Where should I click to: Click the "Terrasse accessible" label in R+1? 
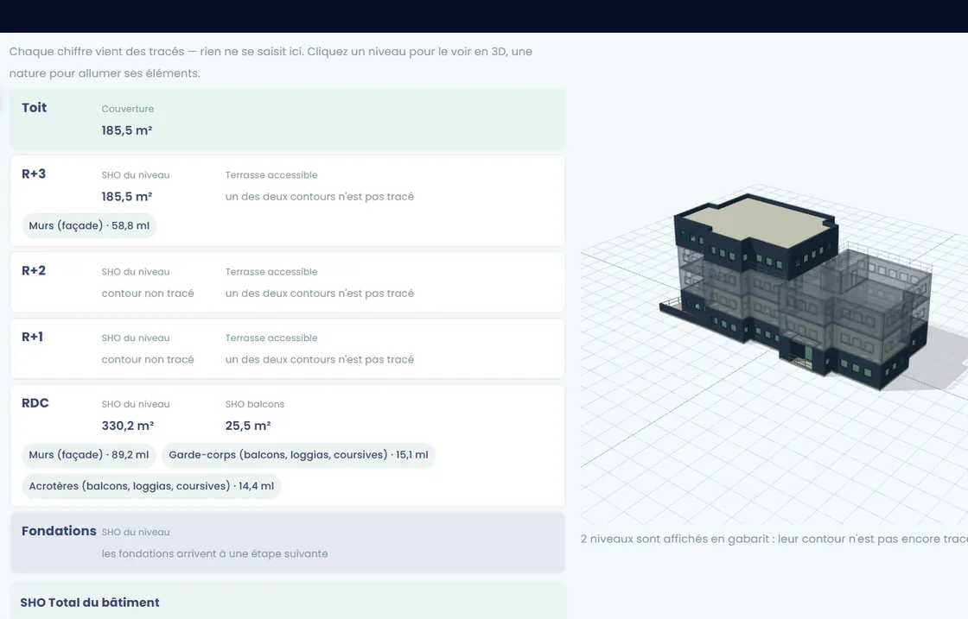click(271, 338)
